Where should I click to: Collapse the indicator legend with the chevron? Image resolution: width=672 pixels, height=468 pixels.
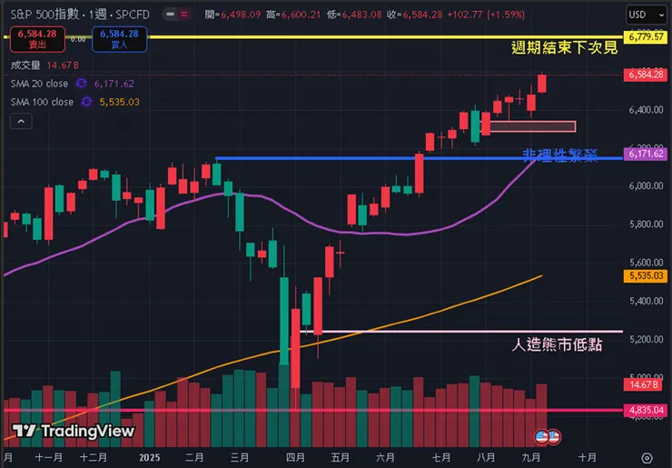pos(21,122)
